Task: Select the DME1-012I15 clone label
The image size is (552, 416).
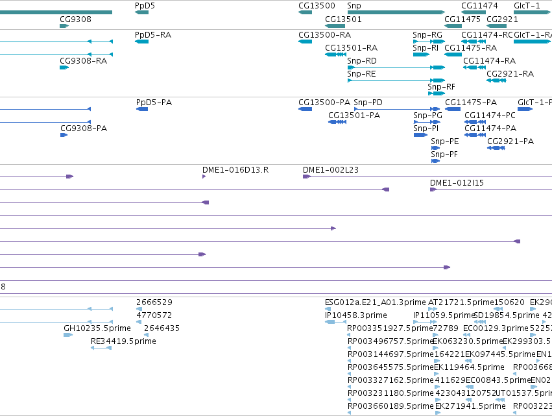Action: point(457,183)
